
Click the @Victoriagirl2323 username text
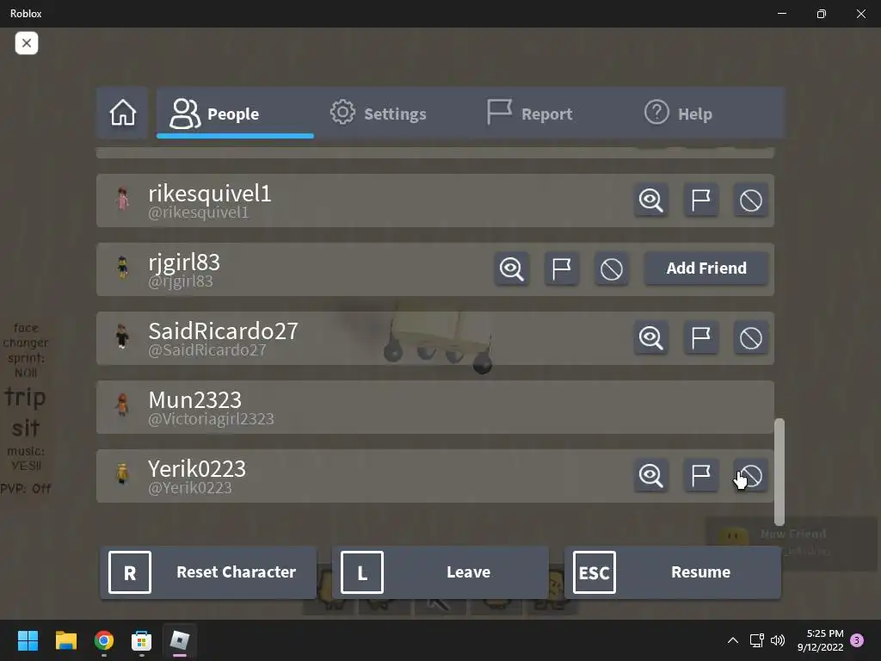(x=212, y=419)
